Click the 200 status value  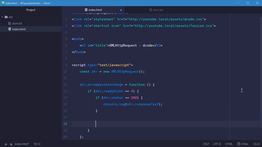pyautogui.click(x=134, y=98)
